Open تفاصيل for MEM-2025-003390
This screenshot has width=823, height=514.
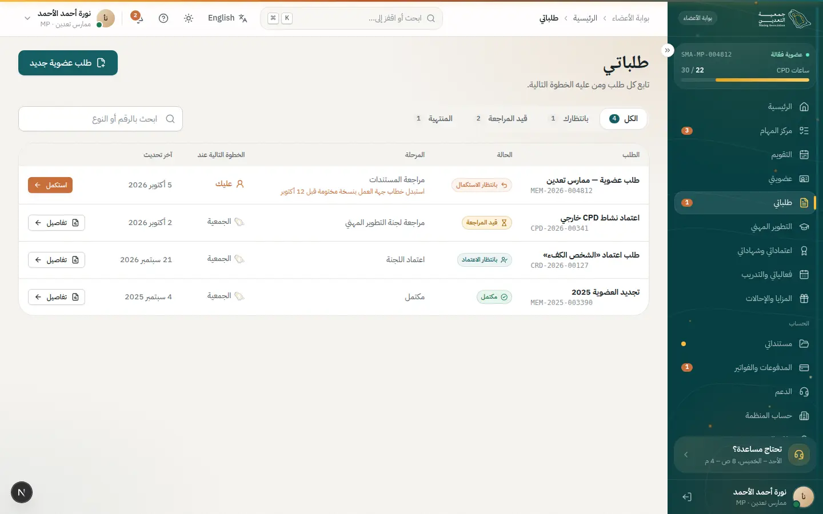pyautogui.click(x=57, y=297)
